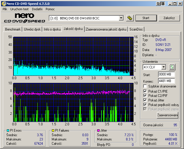Click the Zaawansowane settings button

click(x=167, y=115)
